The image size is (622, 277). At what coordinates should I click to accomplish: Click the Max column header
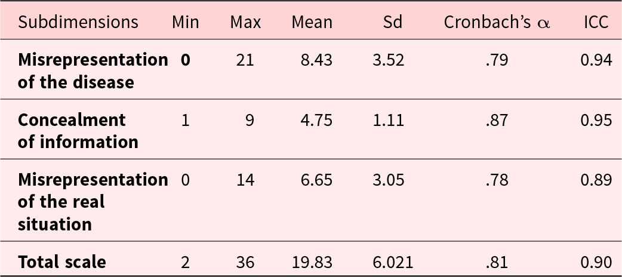pos(245,23)
